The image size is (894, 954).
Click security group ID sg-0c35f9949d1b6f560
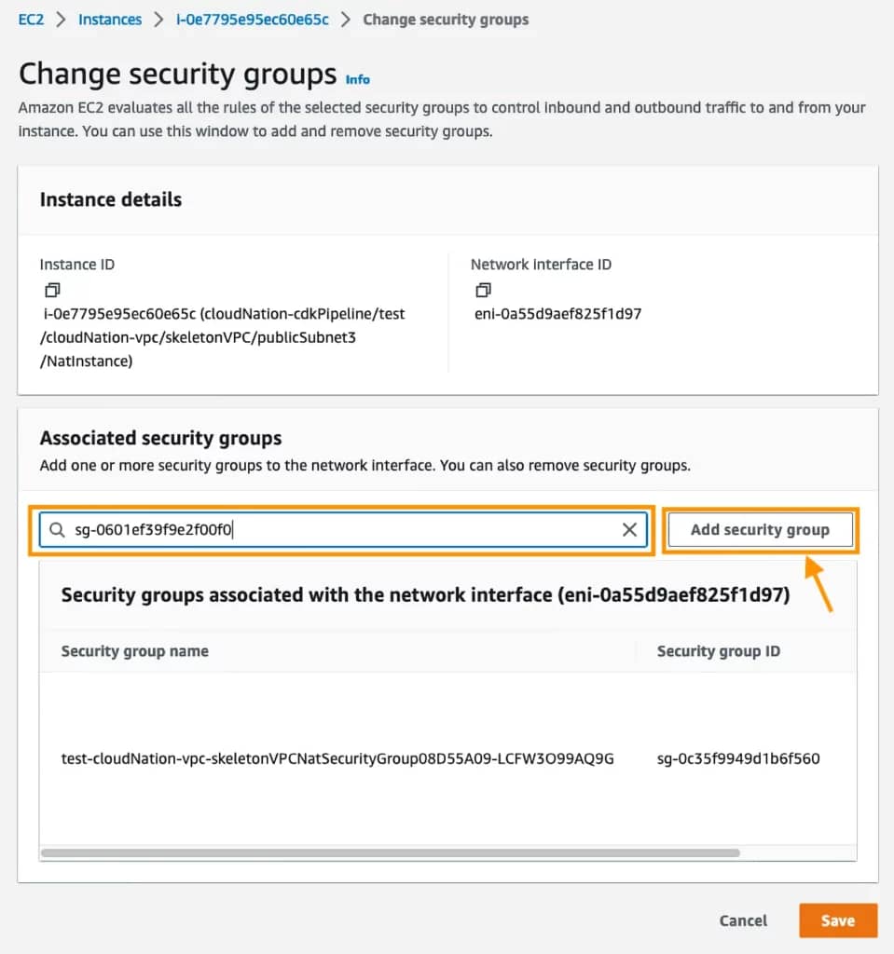pos(738,758)
